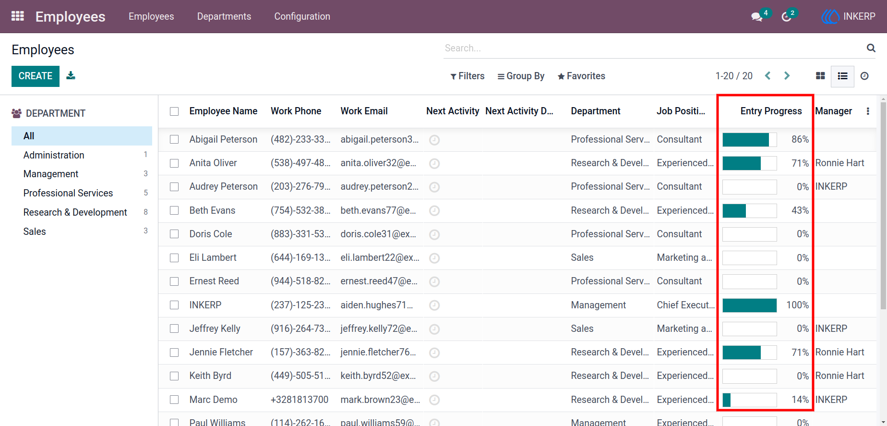
Task: Open the activities clock icon in header
Action: point(786,17)
